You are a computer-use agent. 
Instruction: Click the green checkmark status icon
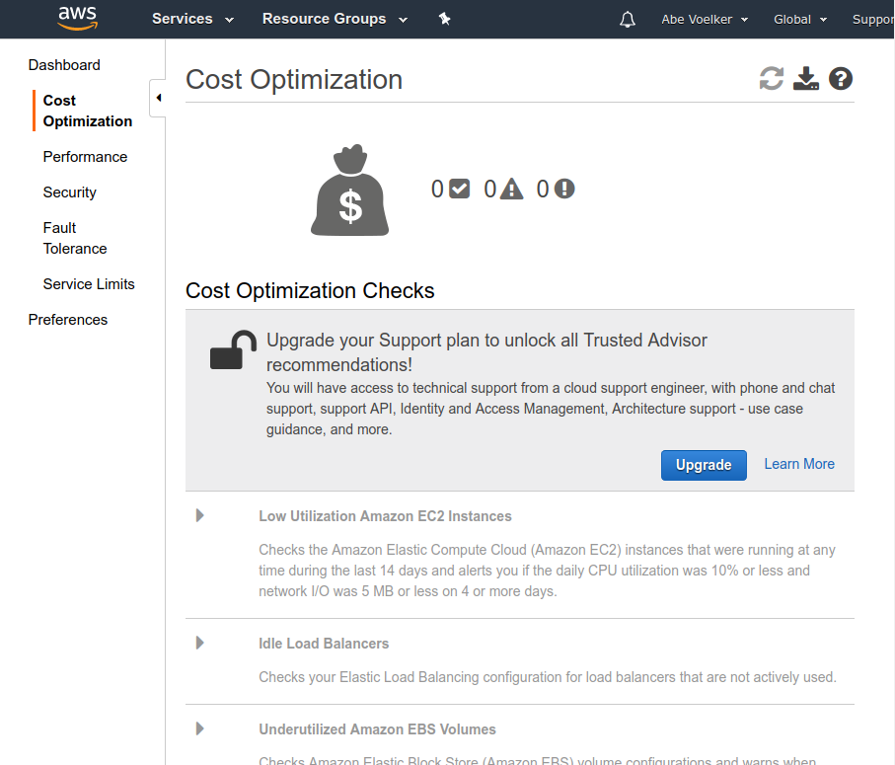coord(460,189)
